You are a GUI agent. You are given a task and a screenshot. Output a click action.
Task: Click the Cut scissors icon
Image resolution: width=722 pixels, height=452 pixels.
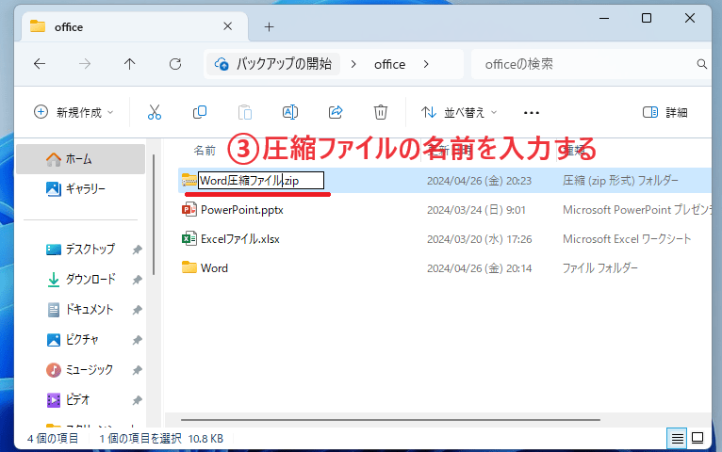coord(155,112)
